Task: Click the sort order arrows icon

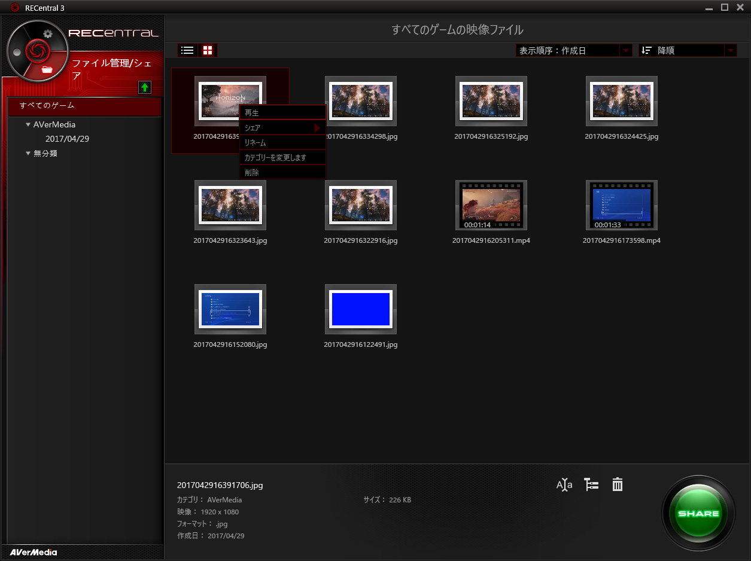Action: (x=646, y=51)
